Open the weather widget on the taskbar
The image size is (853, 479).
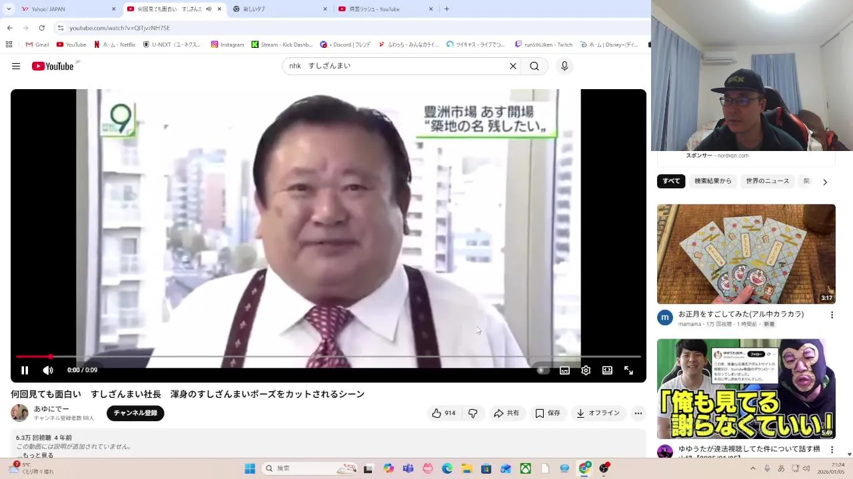32,468
